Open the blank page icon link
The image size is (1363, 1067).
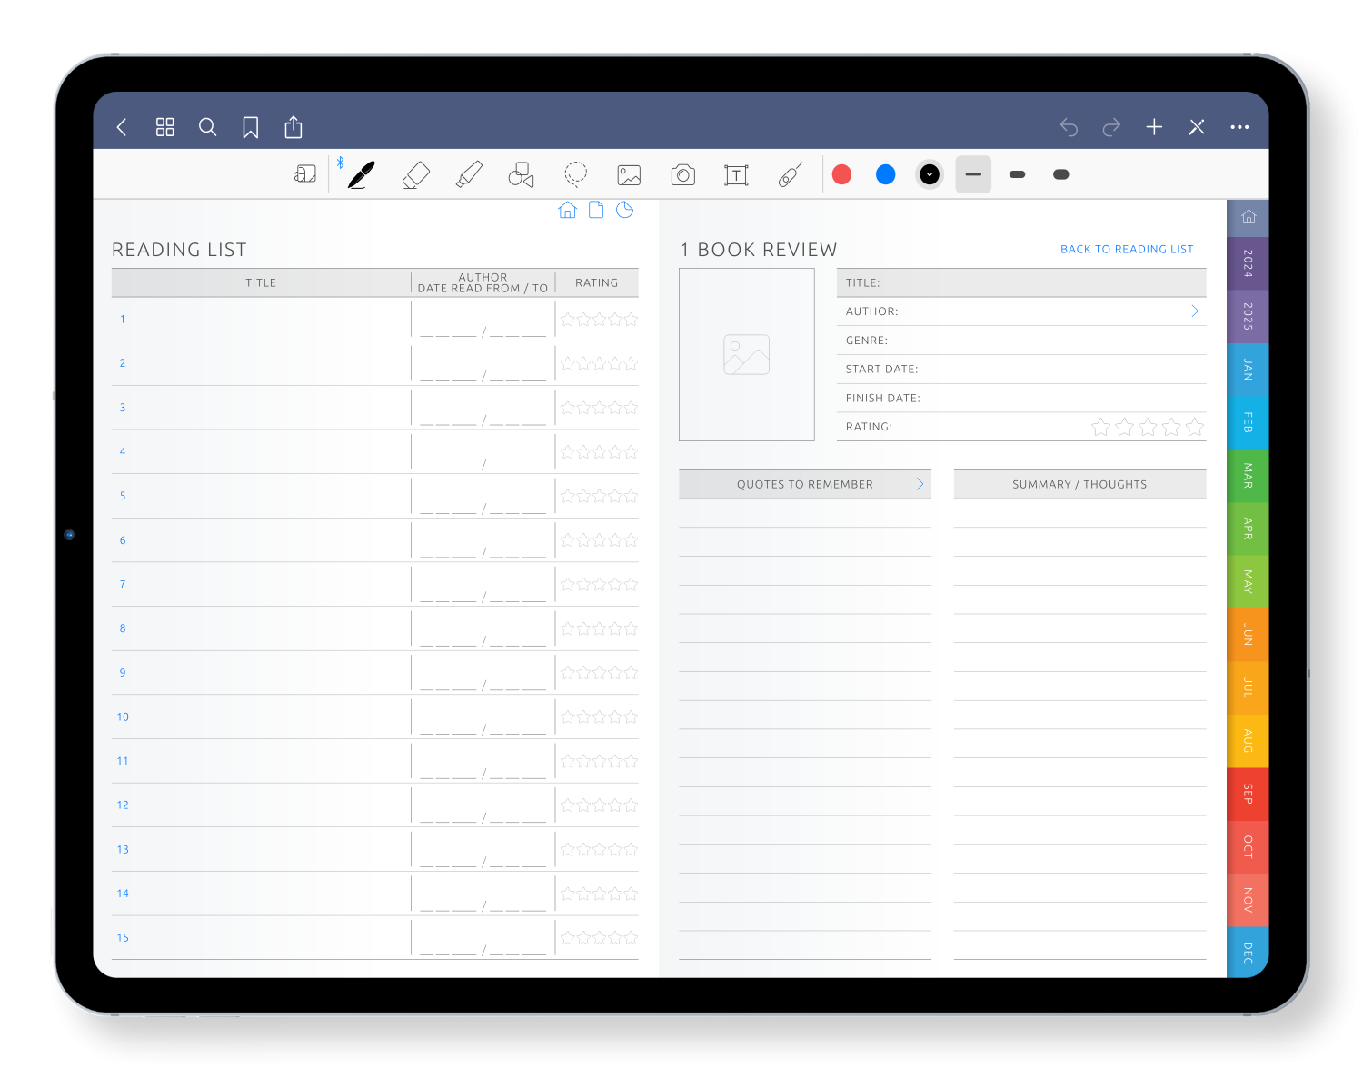point(596,210)
